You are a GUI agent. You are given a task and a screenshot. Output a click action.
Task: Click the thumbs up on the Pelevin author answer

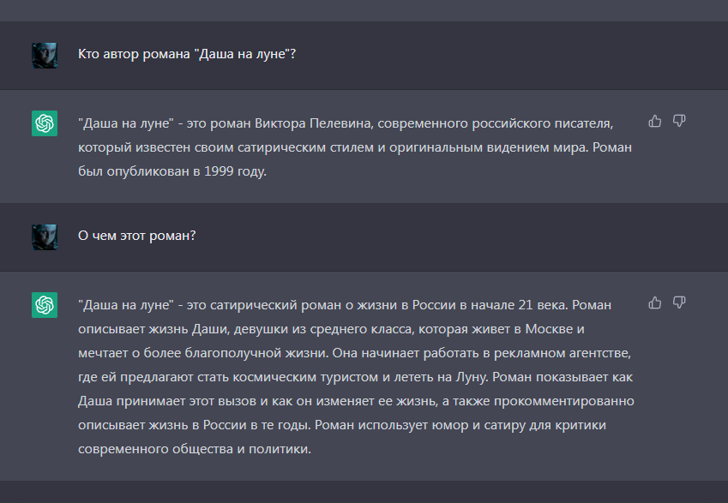[655, 121]
